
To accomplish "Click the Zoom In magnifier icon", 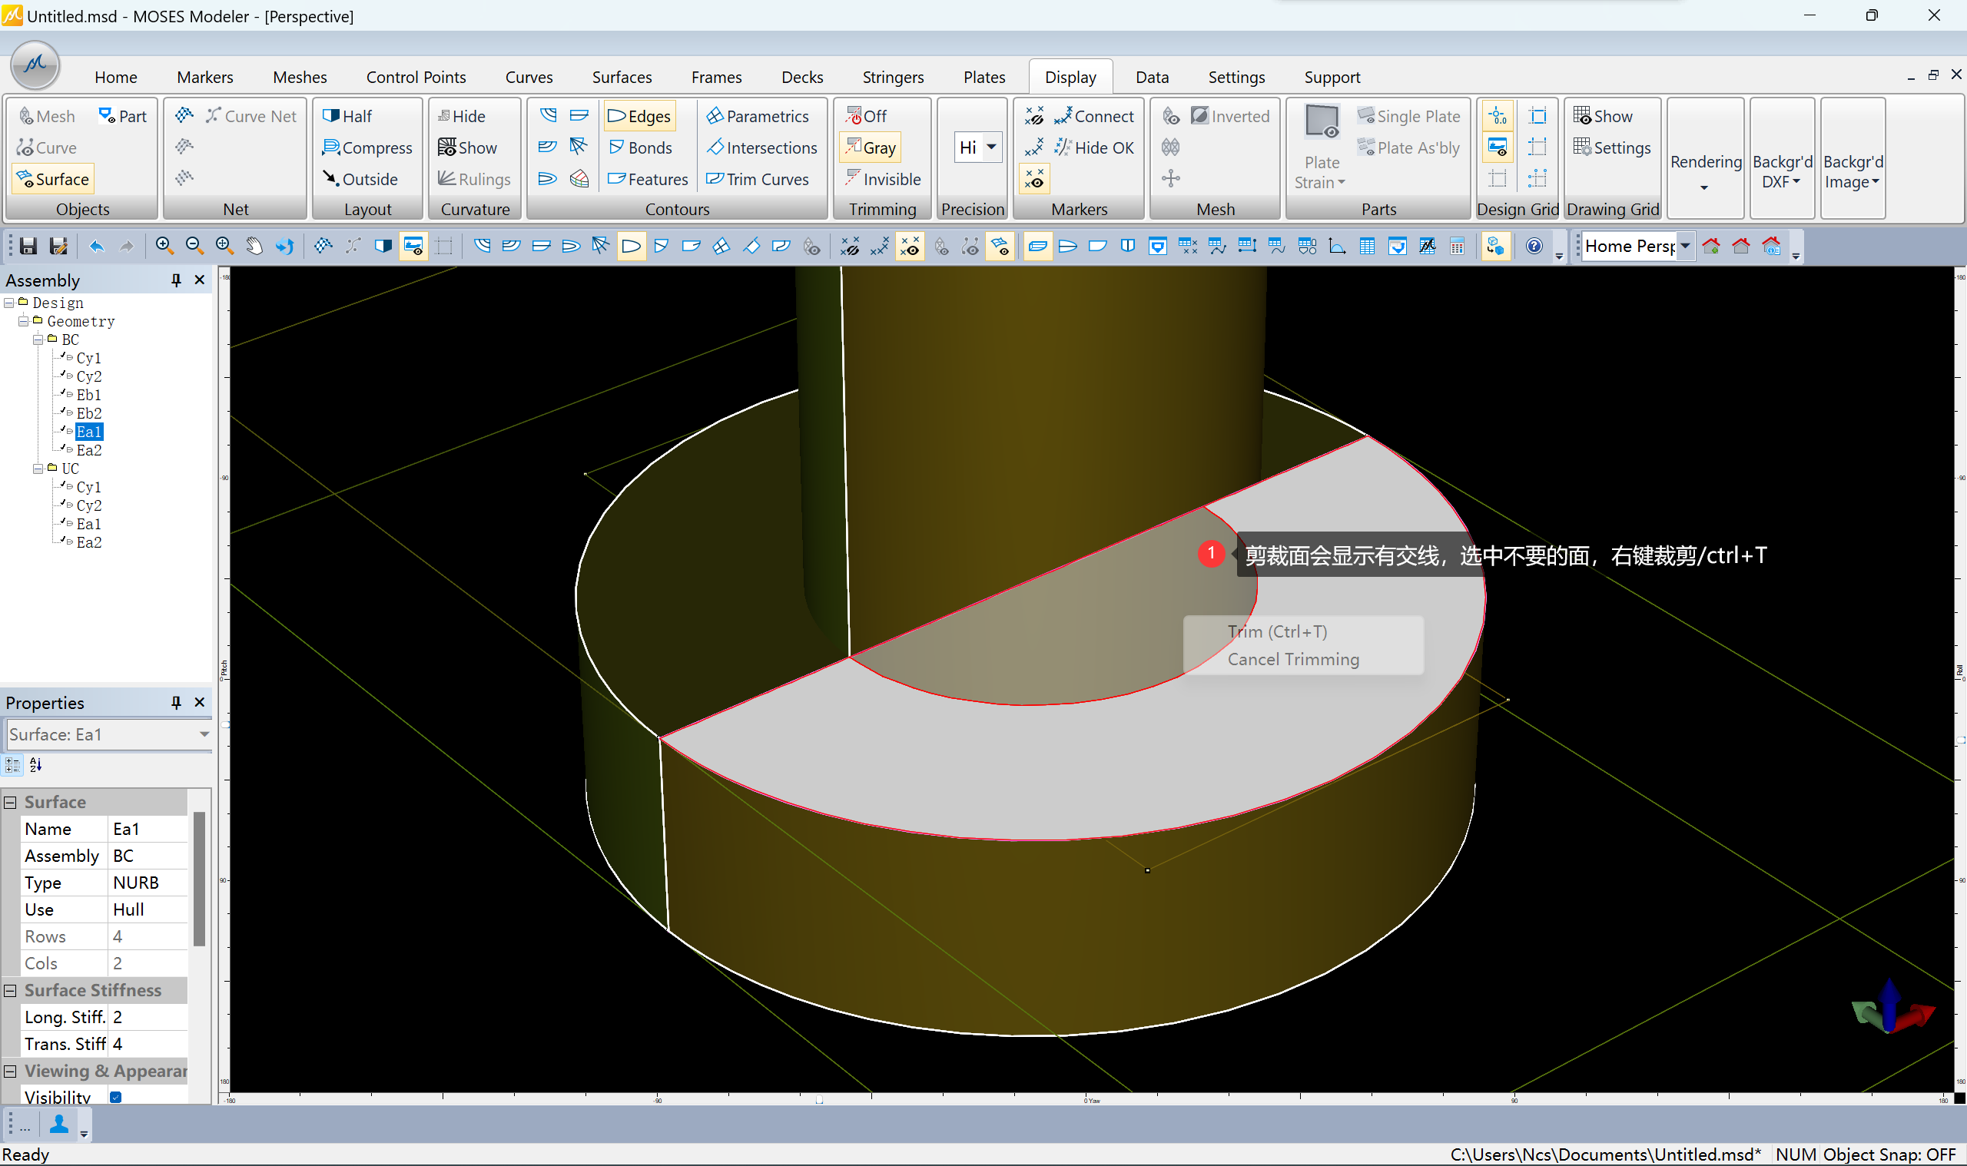I will tap(164, 247).
